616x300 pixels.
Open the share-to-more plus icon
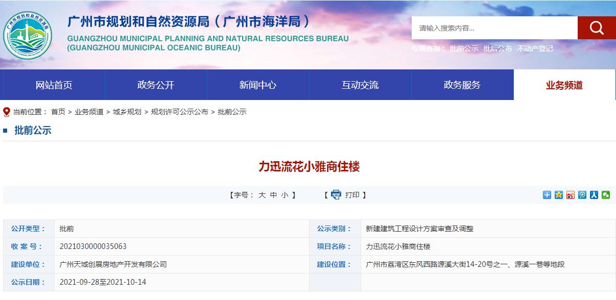point(547,194)
